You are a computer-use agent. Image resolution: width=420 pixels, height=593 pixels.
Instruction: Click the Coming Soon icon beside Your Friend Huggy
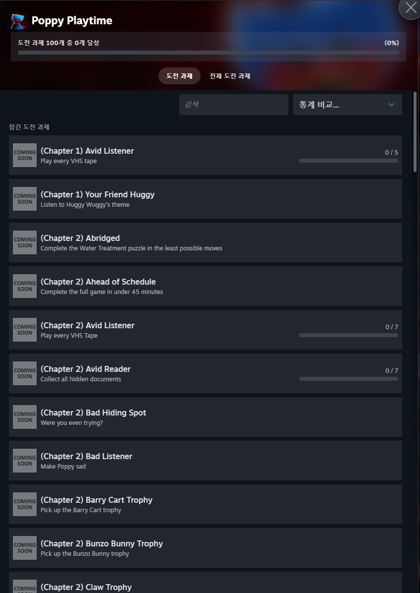[x=25, y=198]
